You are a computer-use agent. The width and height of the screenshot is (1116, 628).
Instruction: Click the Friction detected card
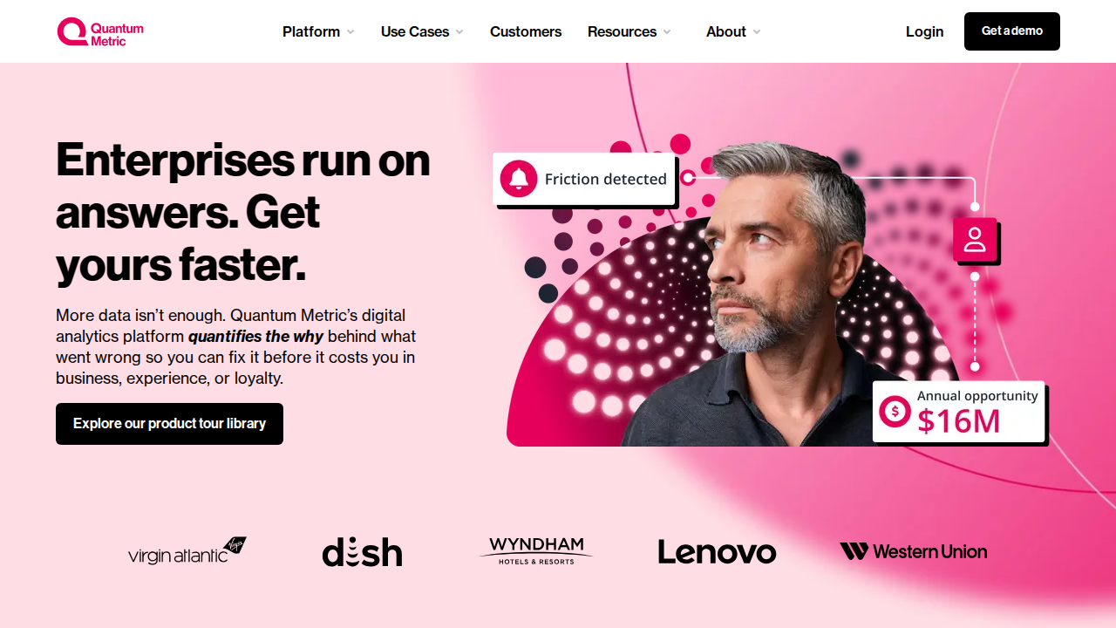[x=584, y=179]
